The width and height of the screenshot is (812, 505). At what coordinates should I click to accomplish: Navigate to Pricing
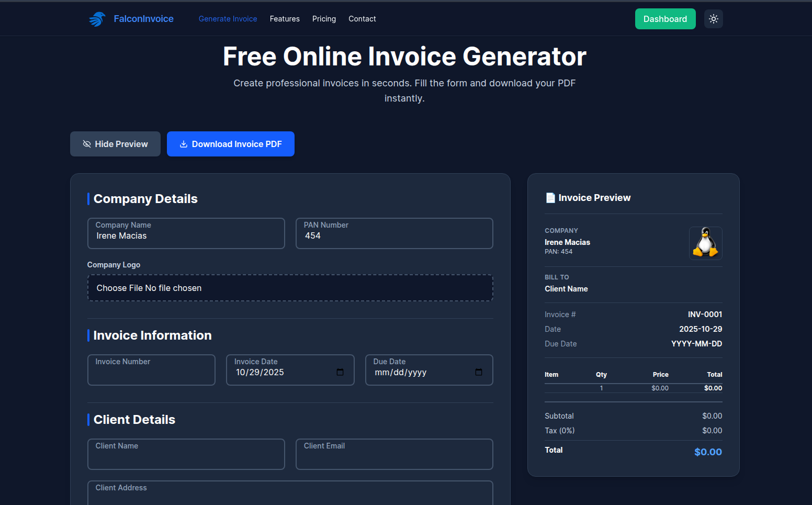(x=324, y=19)
